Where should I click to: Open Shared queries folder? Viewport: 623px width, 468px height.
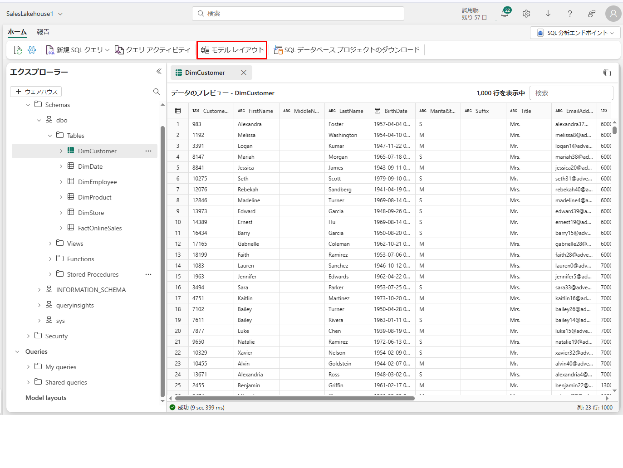tap(66, 382)
